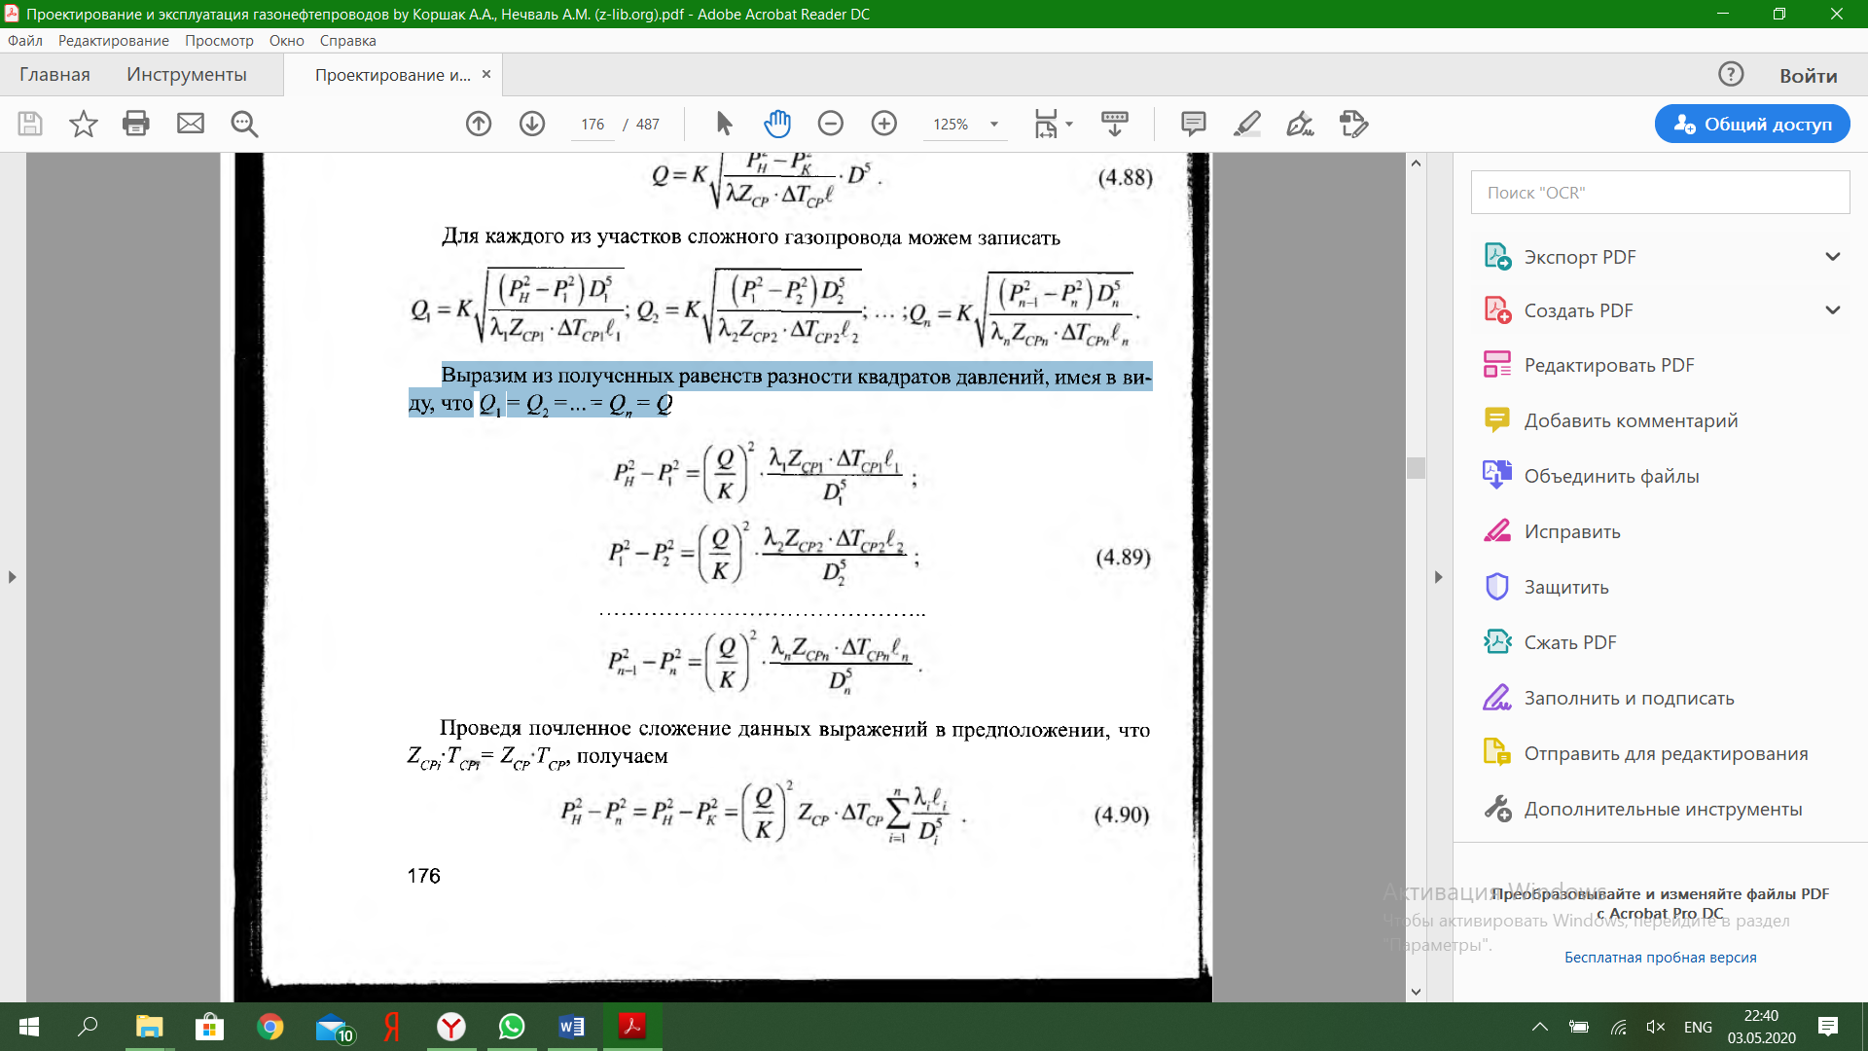Open the Бесплатная пробная версия link
The height and width of the screenshot is (1051, 1868).
tap(1660, 958)
